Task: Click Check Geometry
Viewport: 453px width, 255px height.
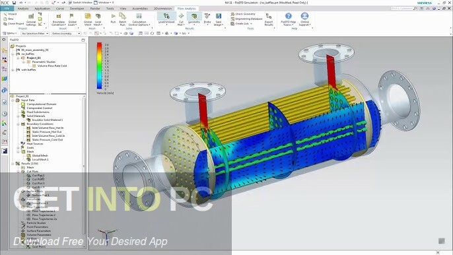Action: pos(243,14)
